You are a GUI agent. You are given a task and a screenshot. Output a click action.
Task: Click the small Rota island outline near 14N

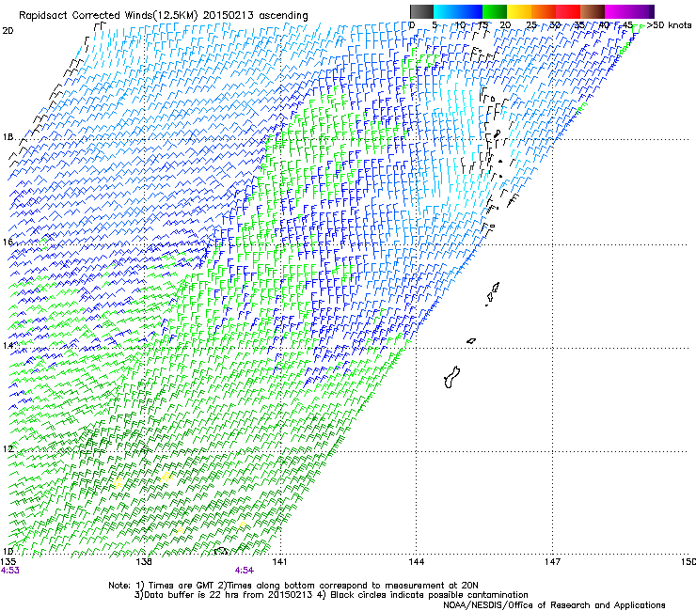pos(471,341)
